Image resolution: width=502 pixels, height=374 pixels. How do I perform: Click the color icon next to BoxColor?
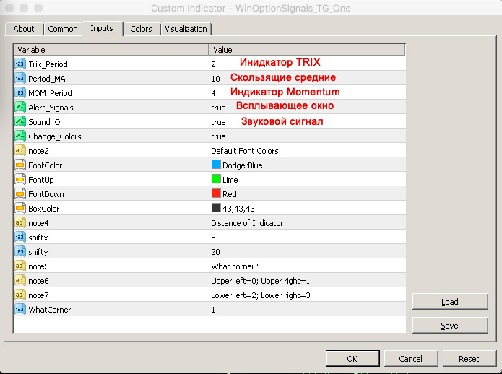[x=20, y=208]
